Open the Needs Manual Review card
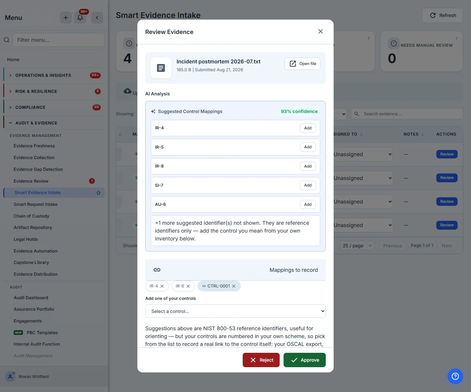 coord(422,51)
